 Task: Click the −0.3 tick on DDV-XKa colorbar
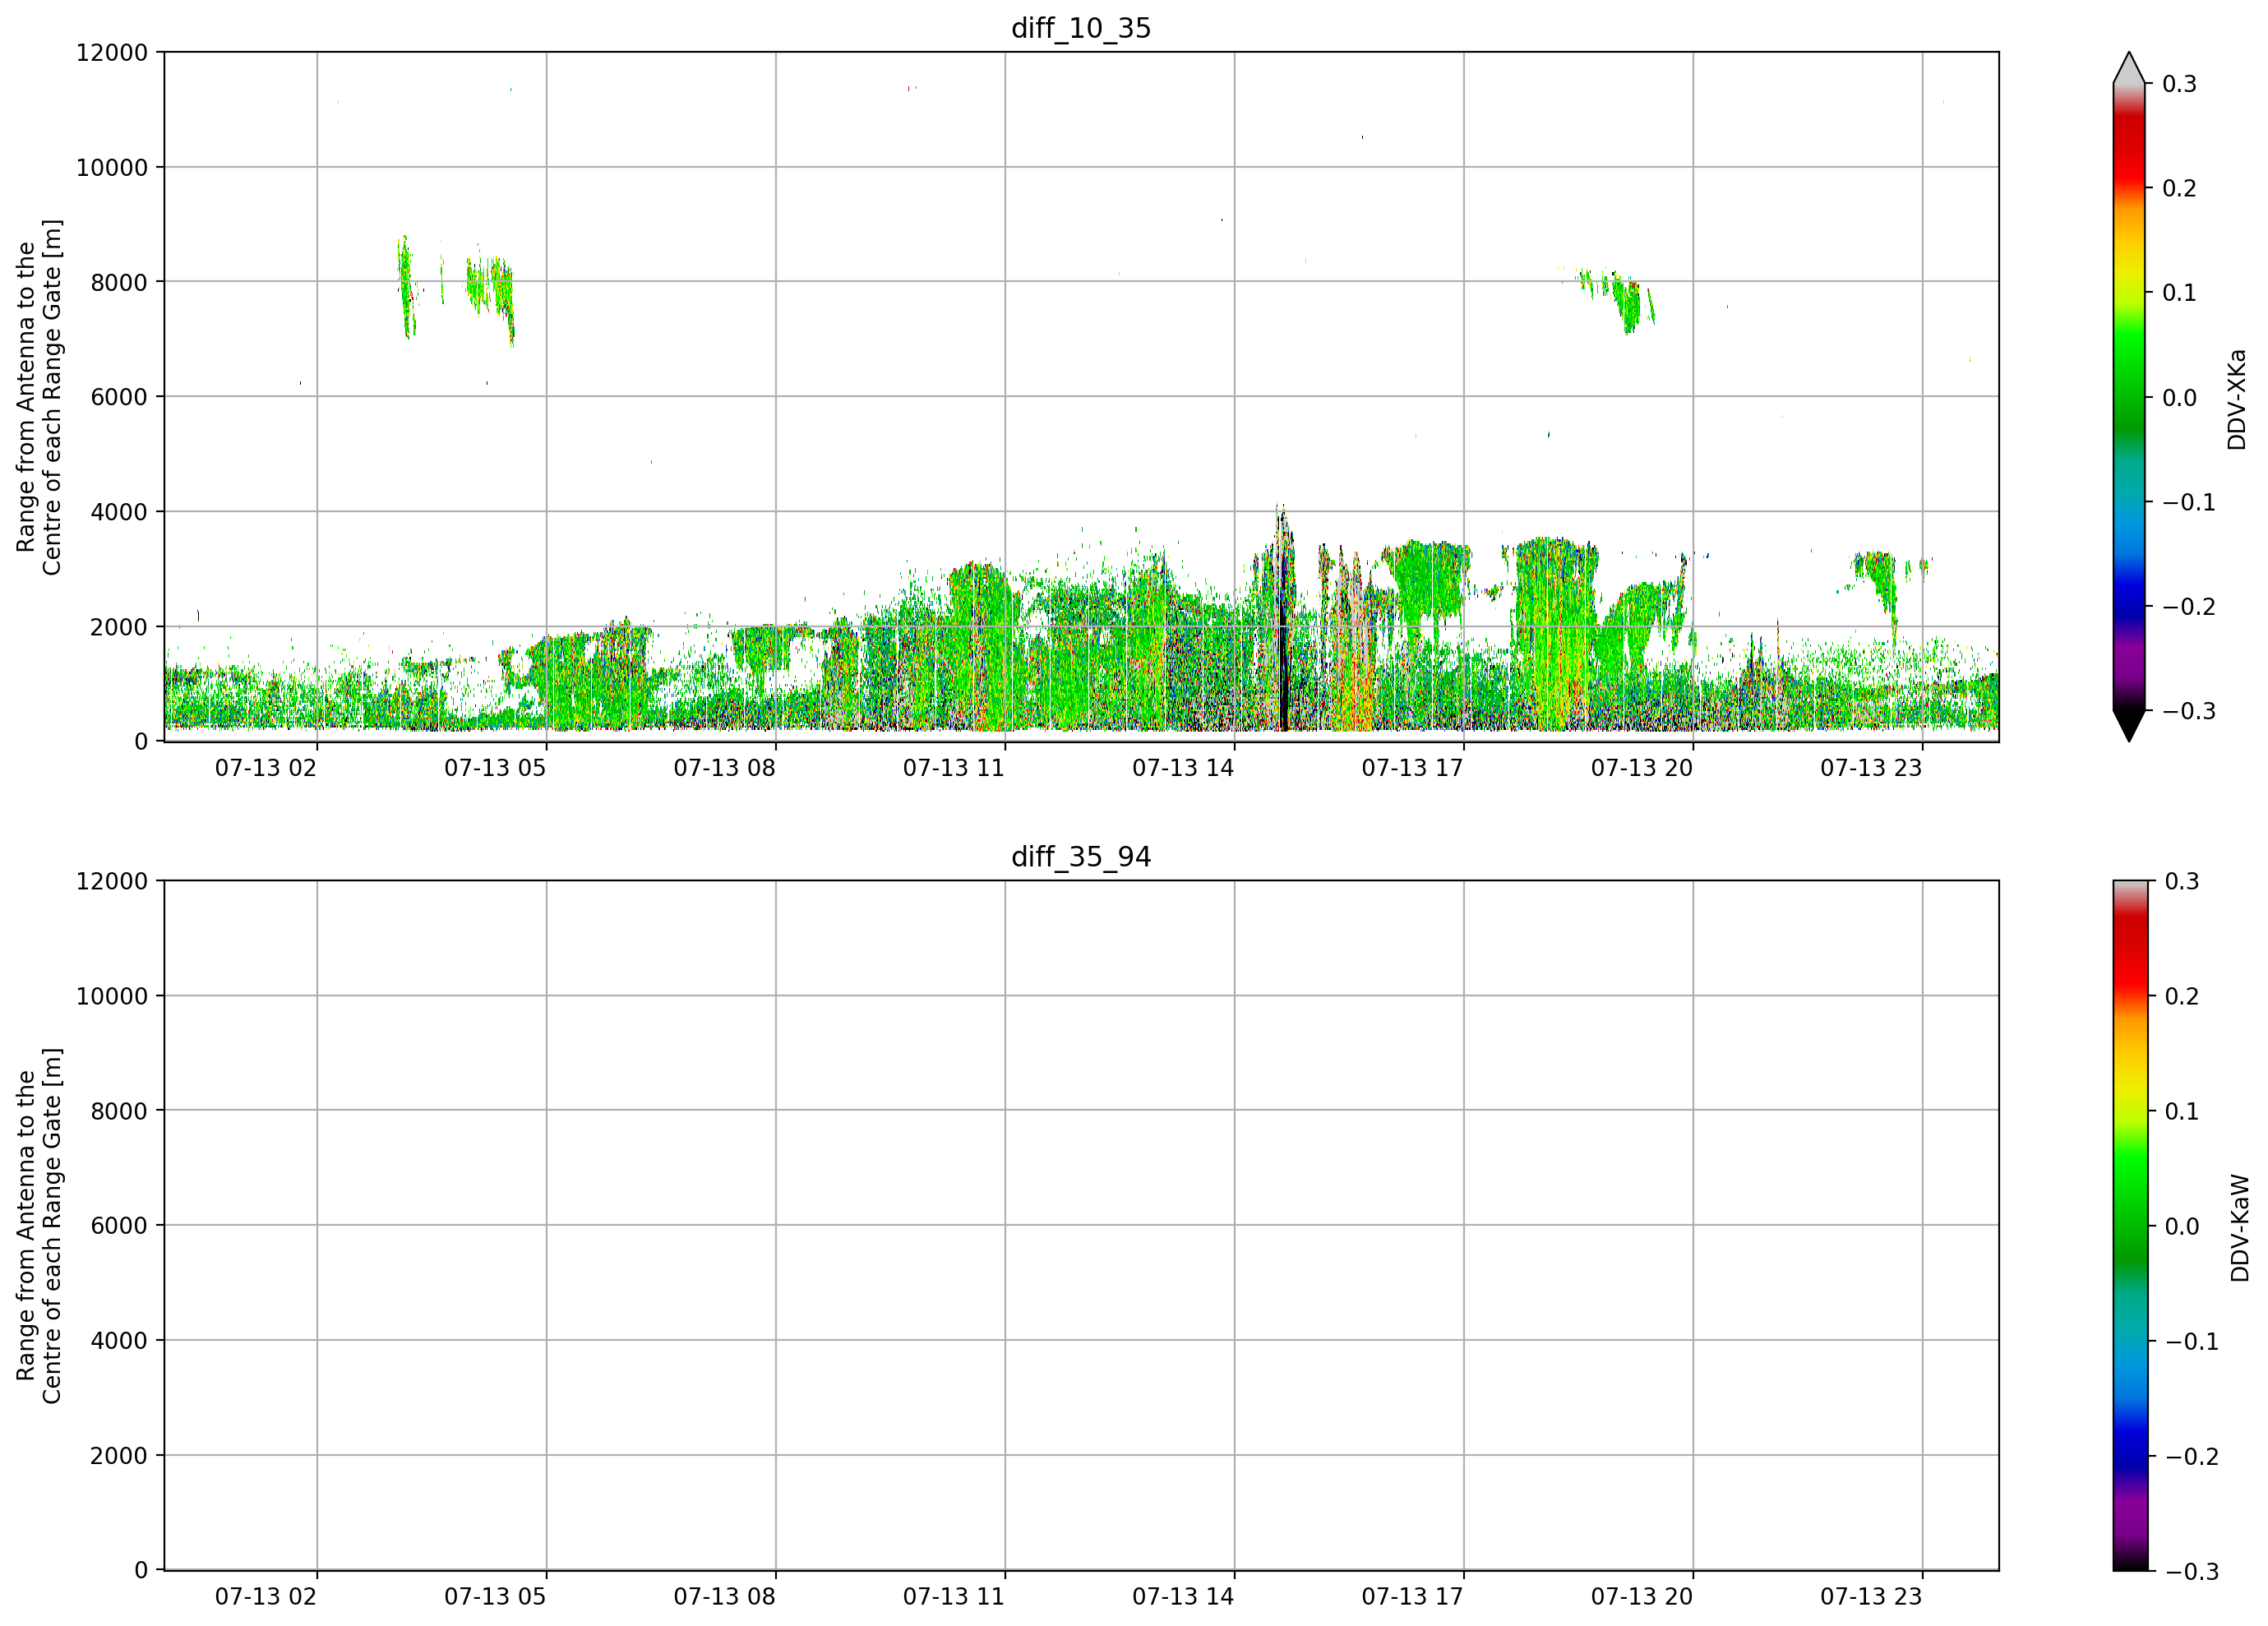(x=2189, y=711)
